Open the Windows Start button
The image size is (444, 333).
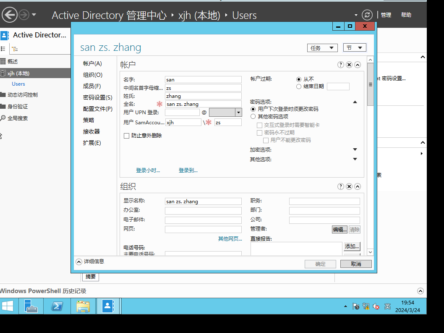(8, 306)
